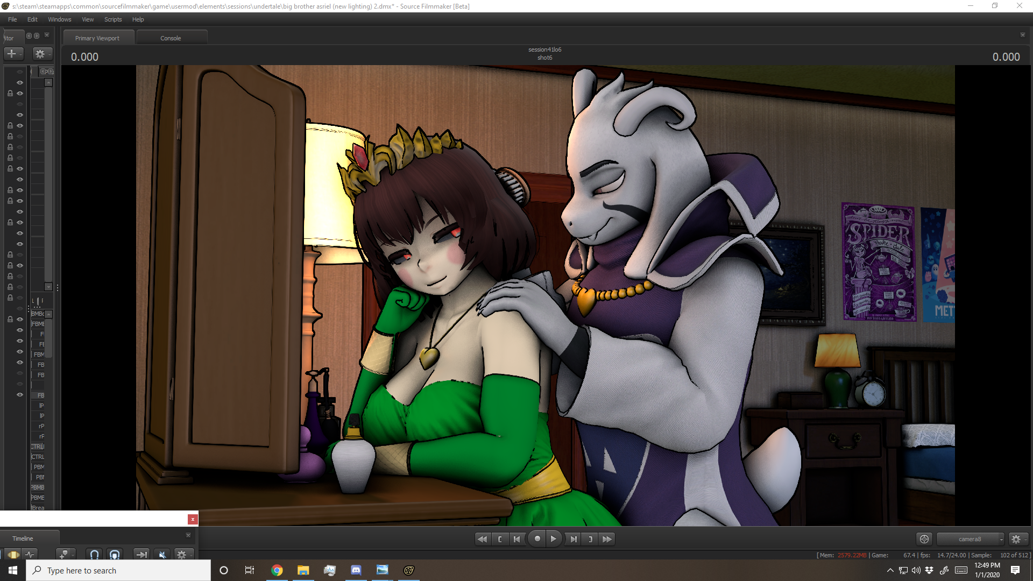This screenshot has width=1033, height=581.
Task: Toggle the topmost dimmed eye in visibility column
Action: pyautogui.click(x=20, y=72)
